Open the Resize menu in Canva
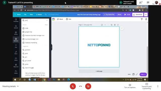Viewport: 161px width, 91px height. (x=39, y=15)
